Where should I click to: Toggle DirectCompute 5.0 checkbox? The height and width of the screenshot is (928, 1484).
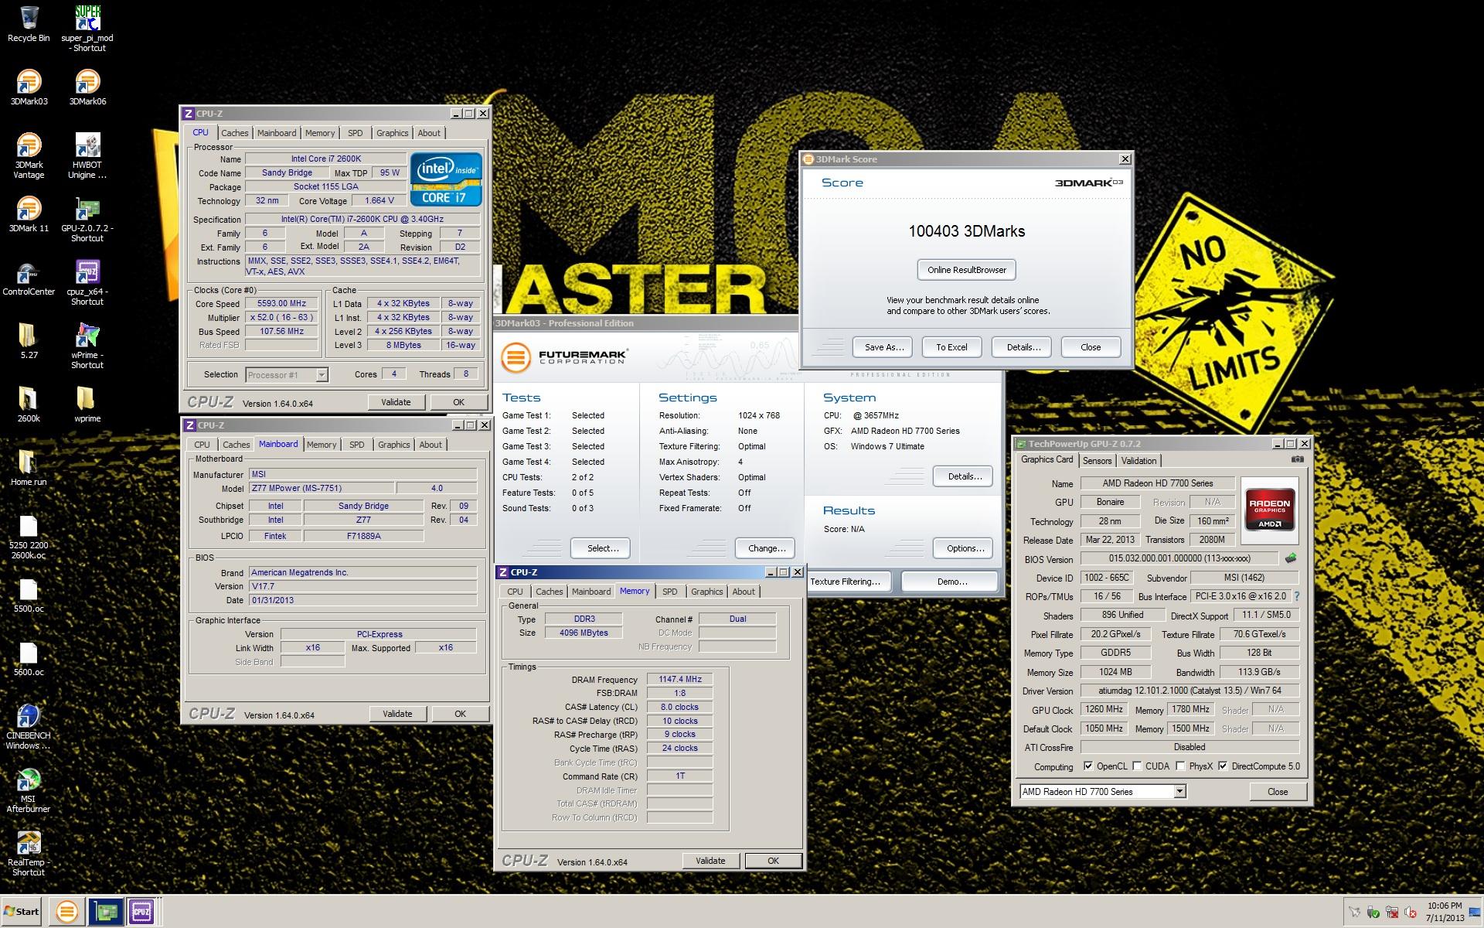1223,766
